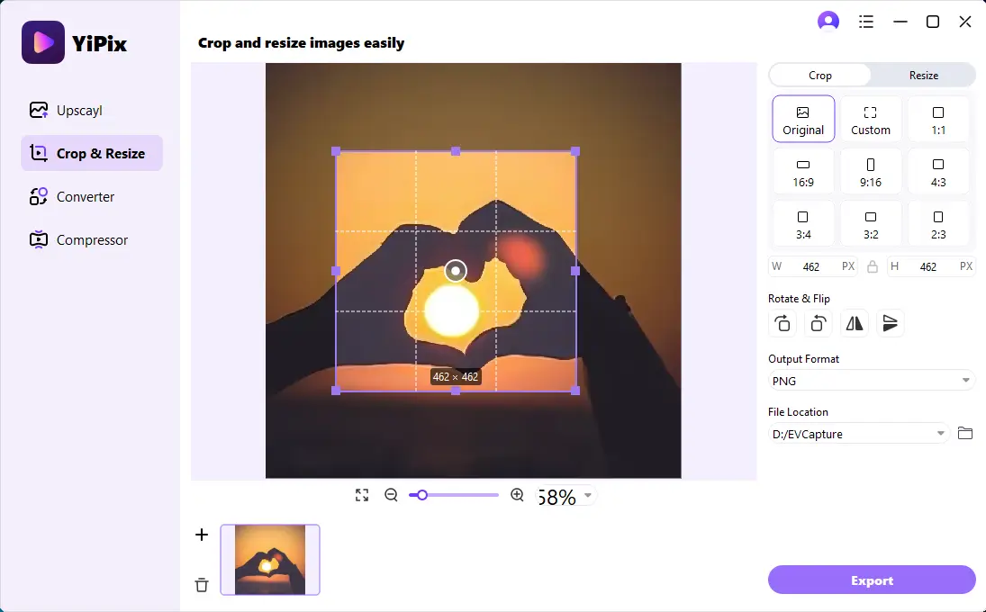Viewport: 986px width, 612px height.
Task: Browse for the output folder
Action: click(964, 433)
